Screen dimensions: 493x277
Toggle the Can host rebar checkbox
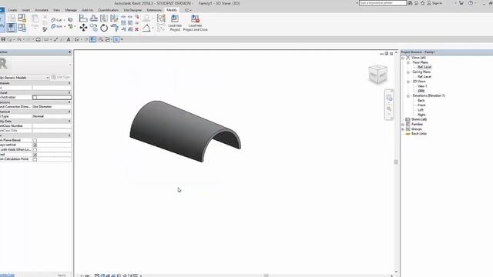(x=35, y=98)
